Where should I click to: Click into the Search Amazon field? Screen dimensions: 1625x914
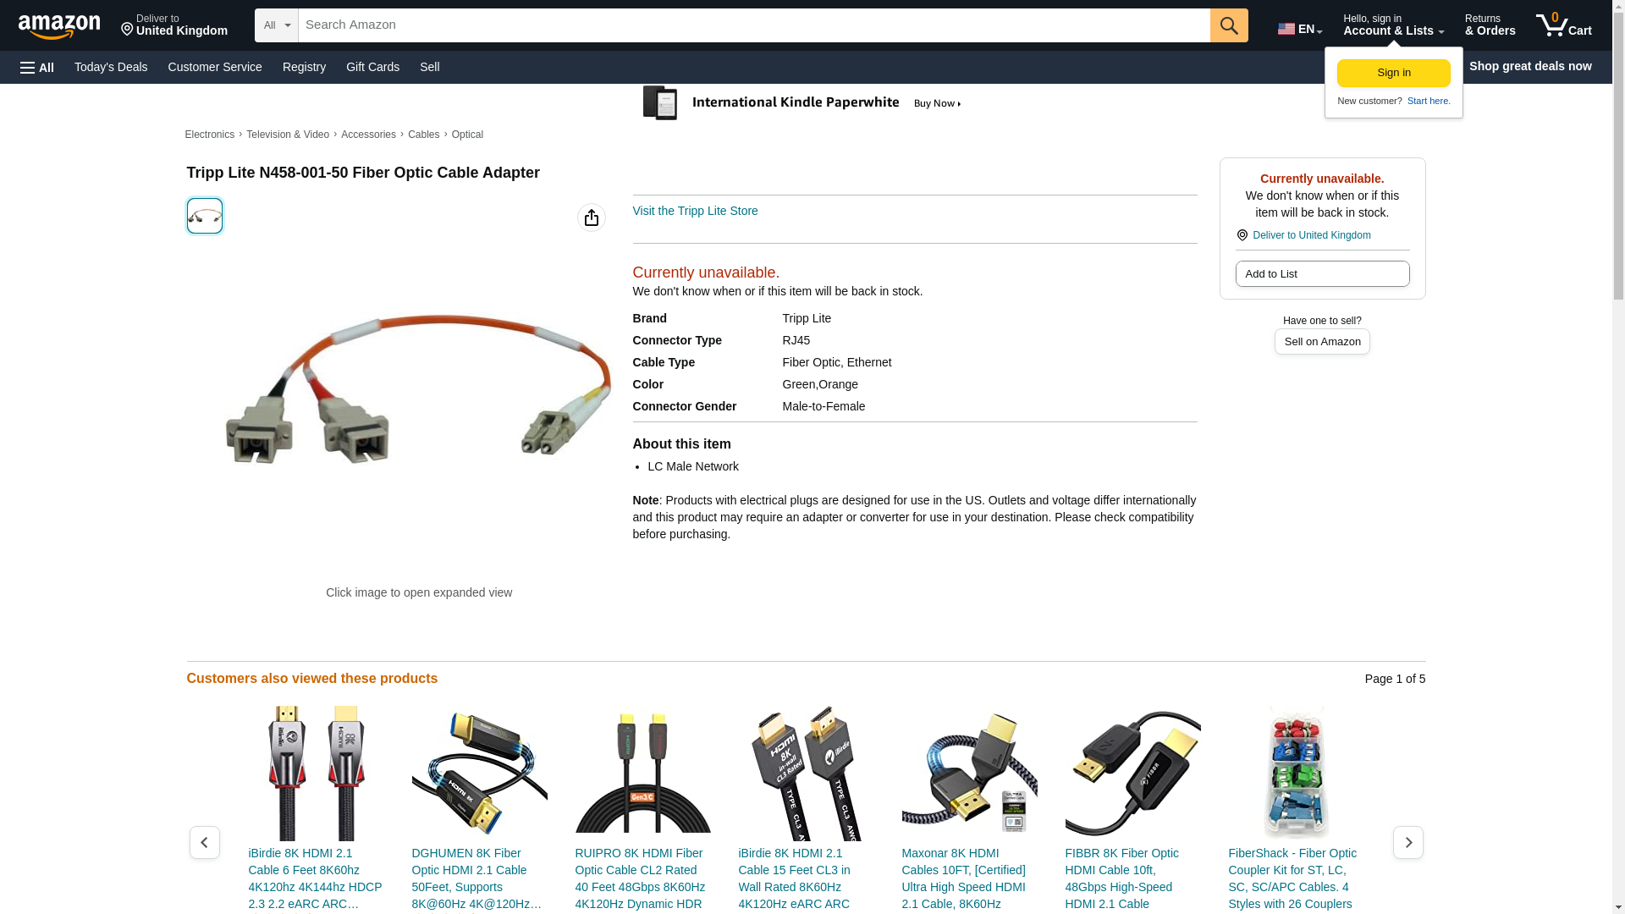pos(753,25)
